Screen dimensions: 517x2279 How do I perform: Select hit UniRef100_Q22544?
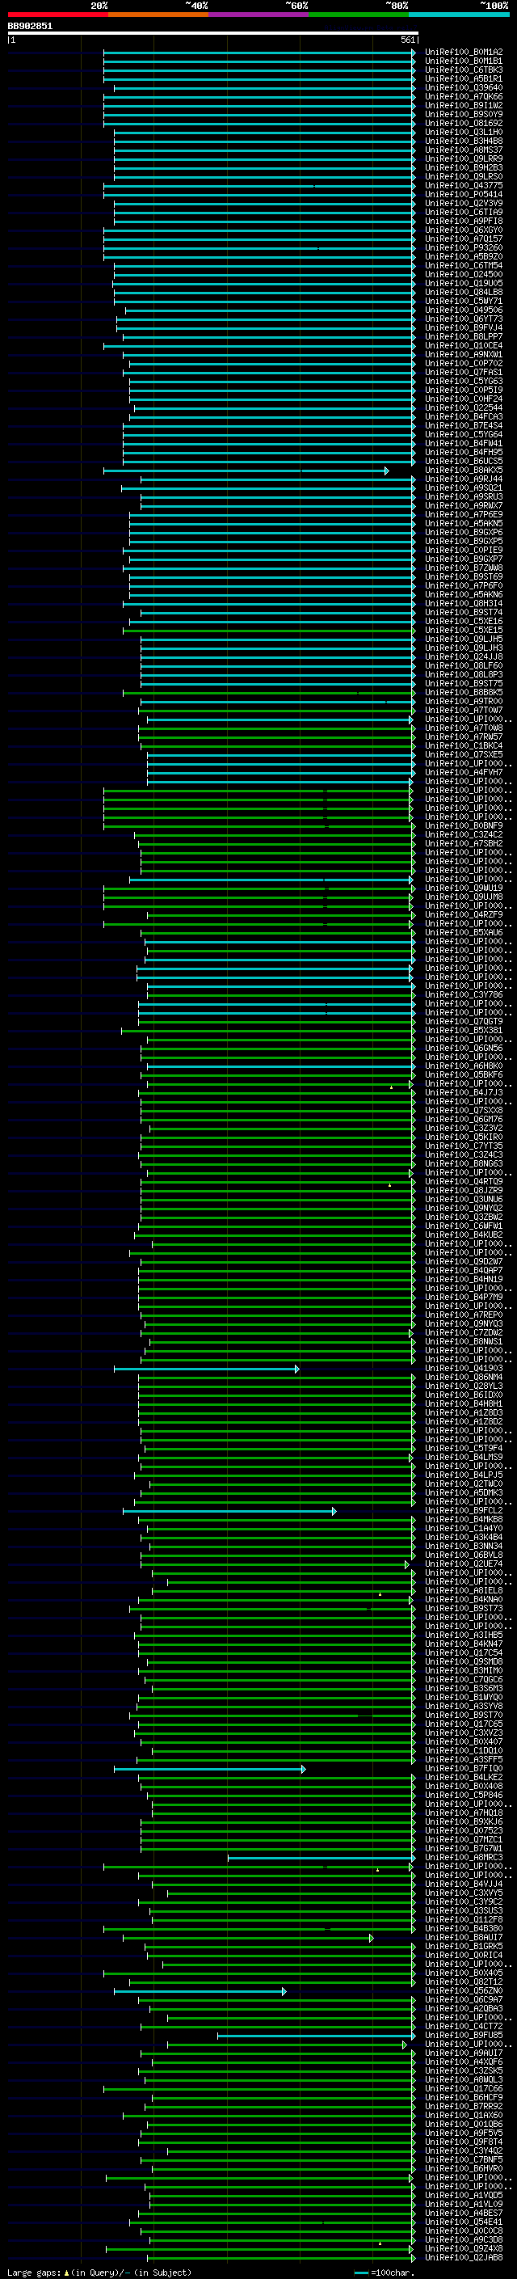(463, 407)
